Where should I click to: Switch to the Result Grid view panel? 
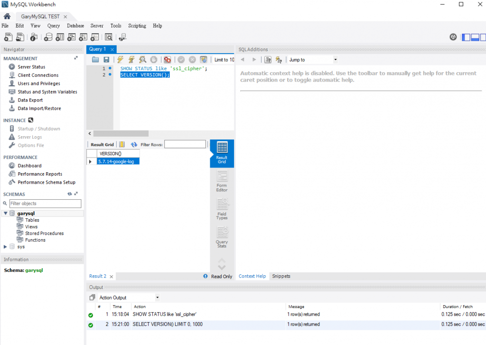[222, 153]
